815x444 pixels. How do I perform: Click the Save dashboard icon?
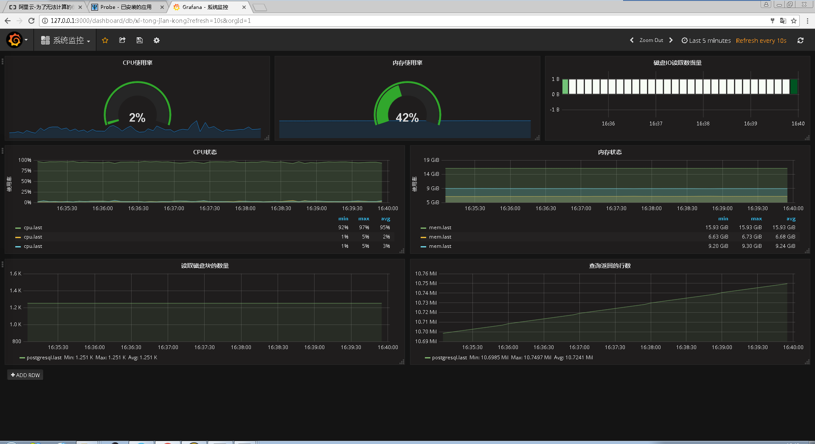[139, 40]
